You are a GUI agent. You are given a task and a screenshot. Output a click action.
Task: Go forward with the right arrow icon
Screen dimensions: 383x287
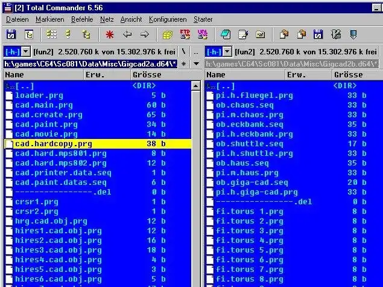pyautogui.click(x=144, y=34)
